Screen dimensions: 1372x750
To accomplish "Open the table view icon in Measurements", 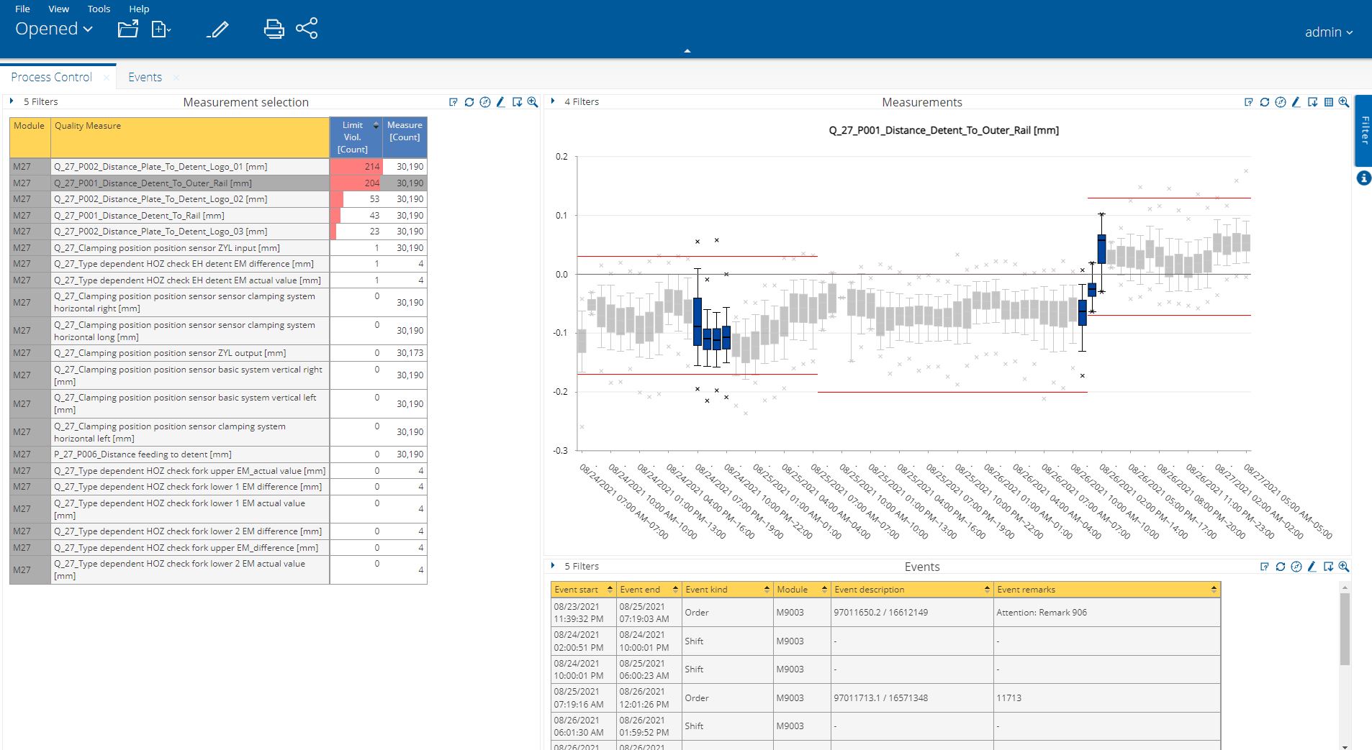I will tap(1328, 102).
